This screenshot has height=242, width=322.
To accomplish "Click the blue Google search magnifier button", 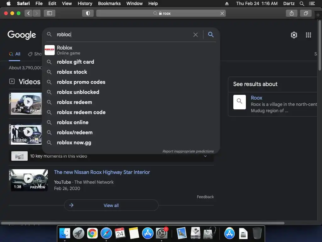I will point(211,34).
